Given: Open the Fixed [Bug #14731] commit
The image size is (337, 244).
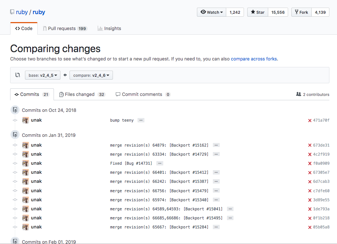Looking at the screenshot, I should click(131, 163).
